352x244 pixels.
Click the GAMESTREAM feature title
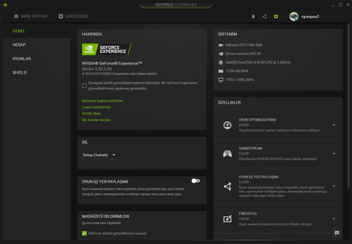click(251, 148)
